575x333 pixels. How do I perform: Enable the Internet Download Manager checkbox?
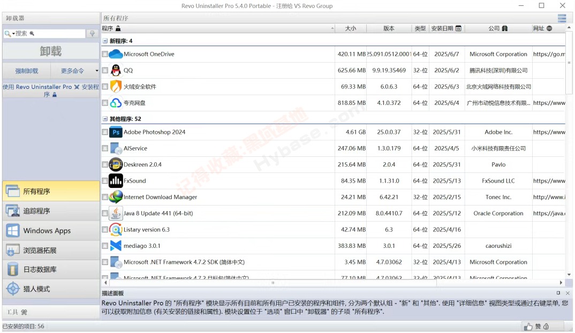[x=105, y=197]
